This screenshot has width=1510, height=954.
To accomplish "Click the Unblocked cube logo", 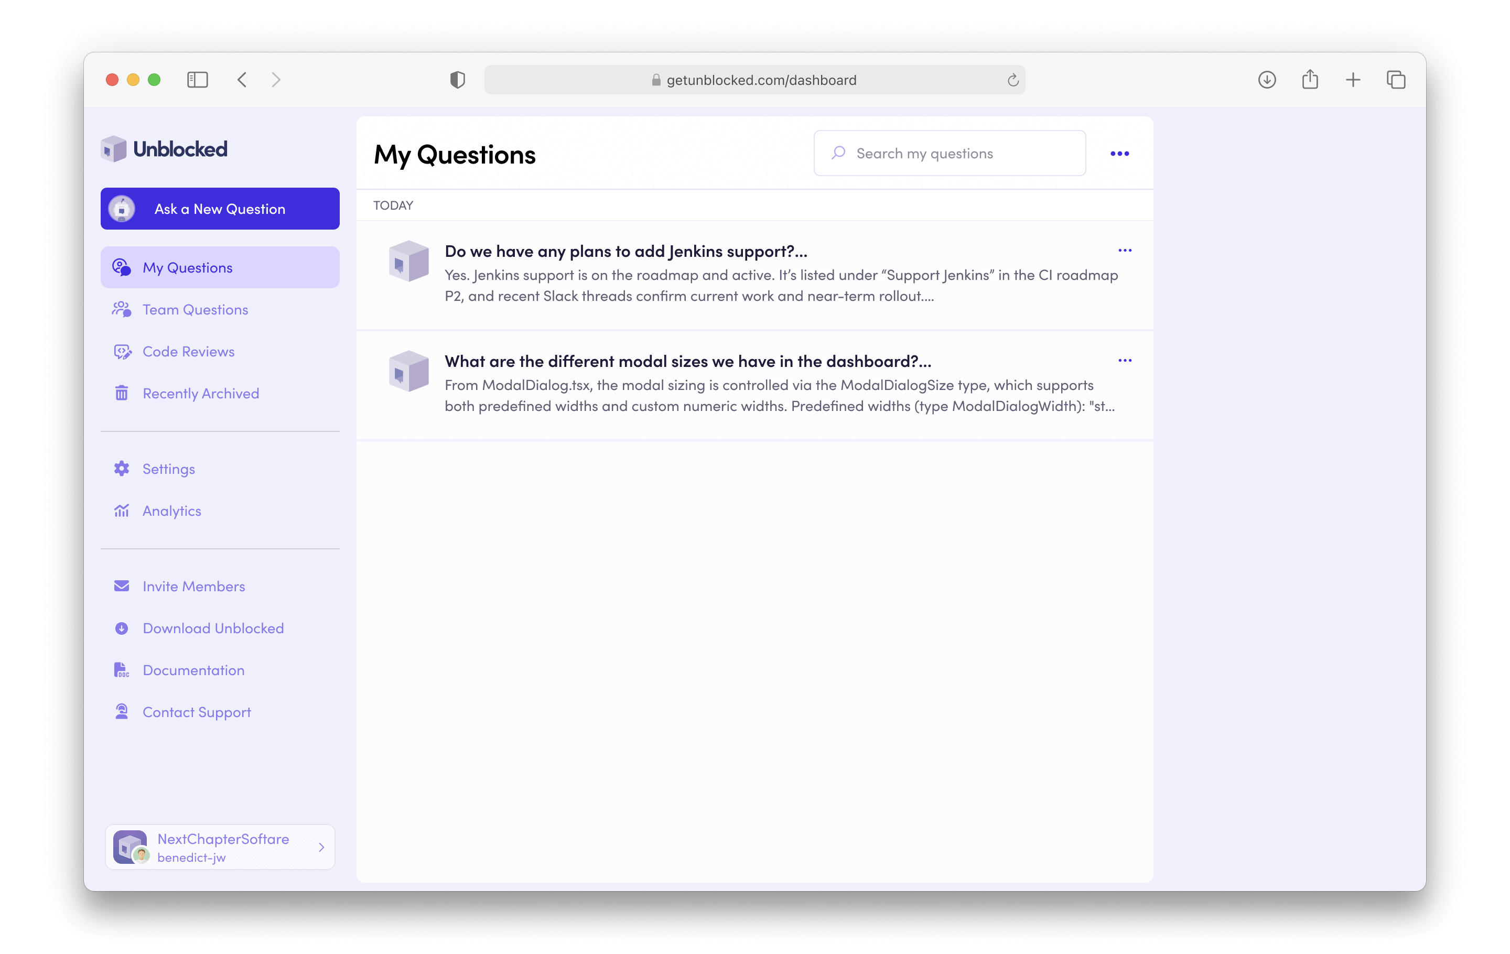I will coord(114,149).
